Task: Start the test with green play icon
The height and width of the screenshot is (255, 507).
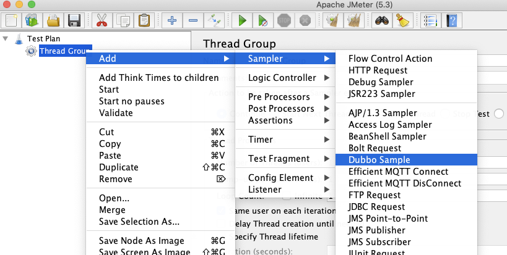Action: pos(242,20)
